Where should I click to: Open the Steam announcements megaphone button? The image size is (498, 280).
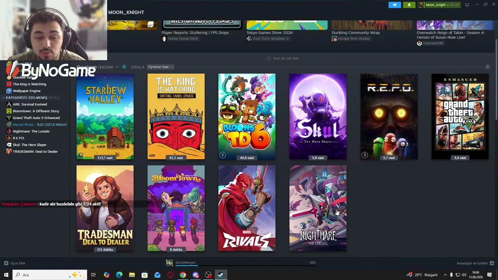point(395,5)
